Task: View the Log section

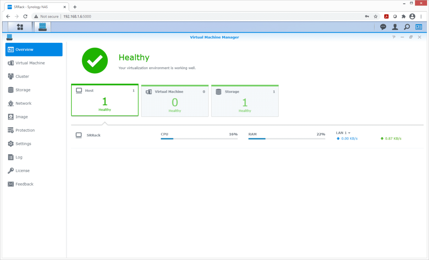Action: [34, 157]
